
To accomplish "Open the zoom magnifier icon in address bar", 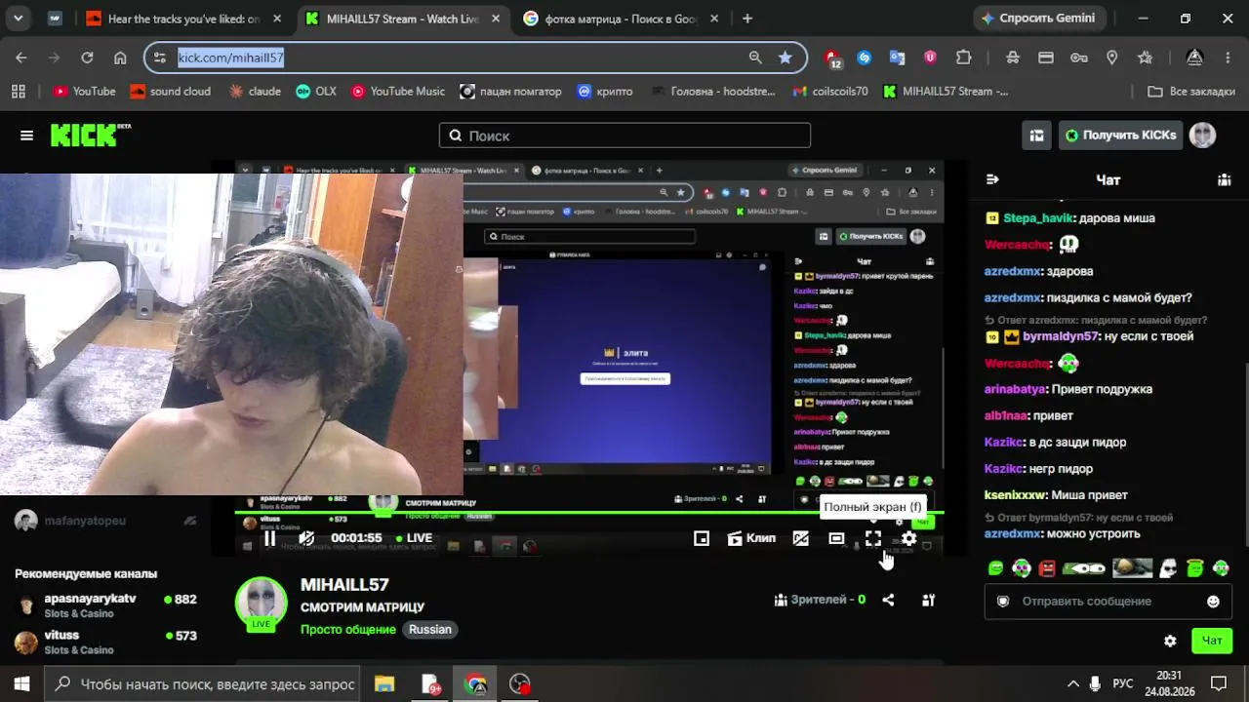I will (755, 58).
